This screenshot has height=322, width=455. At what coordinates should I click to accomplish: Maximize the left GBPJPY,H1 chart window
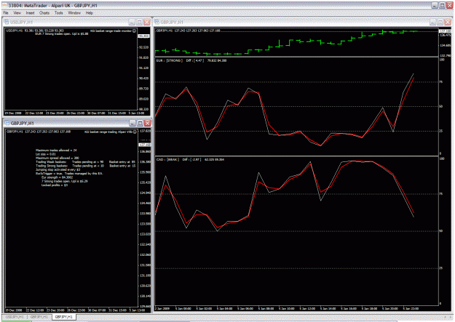(140, 123)
